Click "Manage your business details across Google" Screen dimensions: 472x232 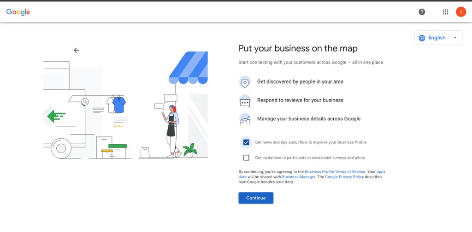pos(309,119)
